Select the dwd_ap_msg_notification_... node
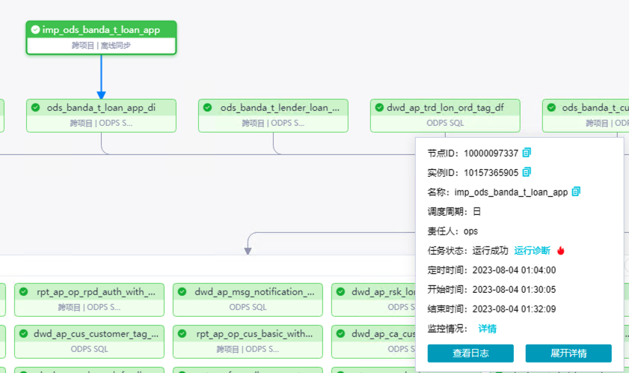This screenshot has height=373, width=629. (x=248, y=300)
